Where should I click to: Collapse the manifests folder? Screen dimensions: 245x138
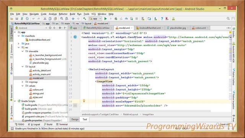click(19, 36)
